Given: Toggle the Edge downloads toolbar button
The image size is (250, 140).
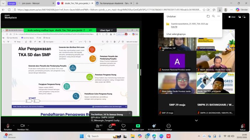Looking at the screenshot, I should pyautogui.click(x=220, y=10).
